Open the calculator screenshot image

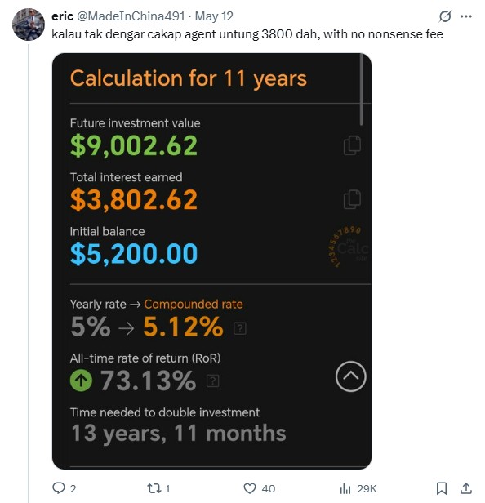[211, 260]
